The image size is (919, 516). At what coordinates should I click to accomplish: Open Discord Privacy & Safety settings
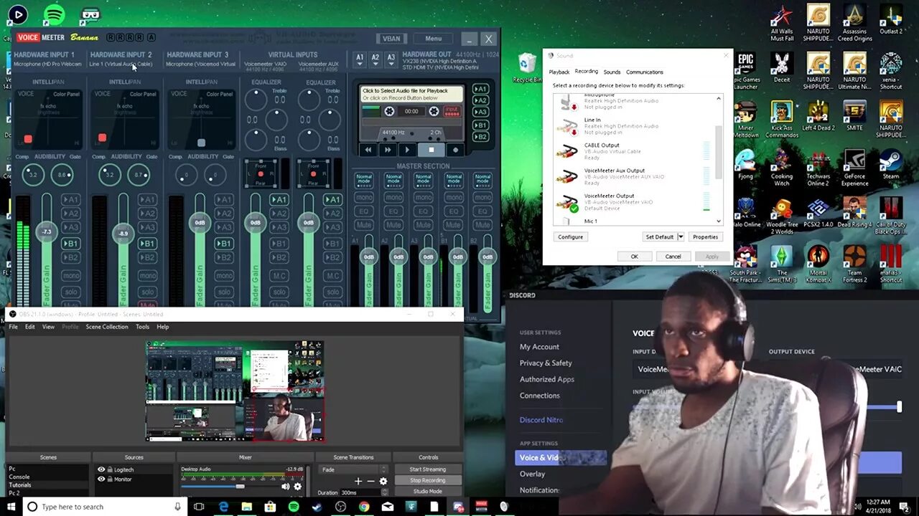tap(546, 363)
